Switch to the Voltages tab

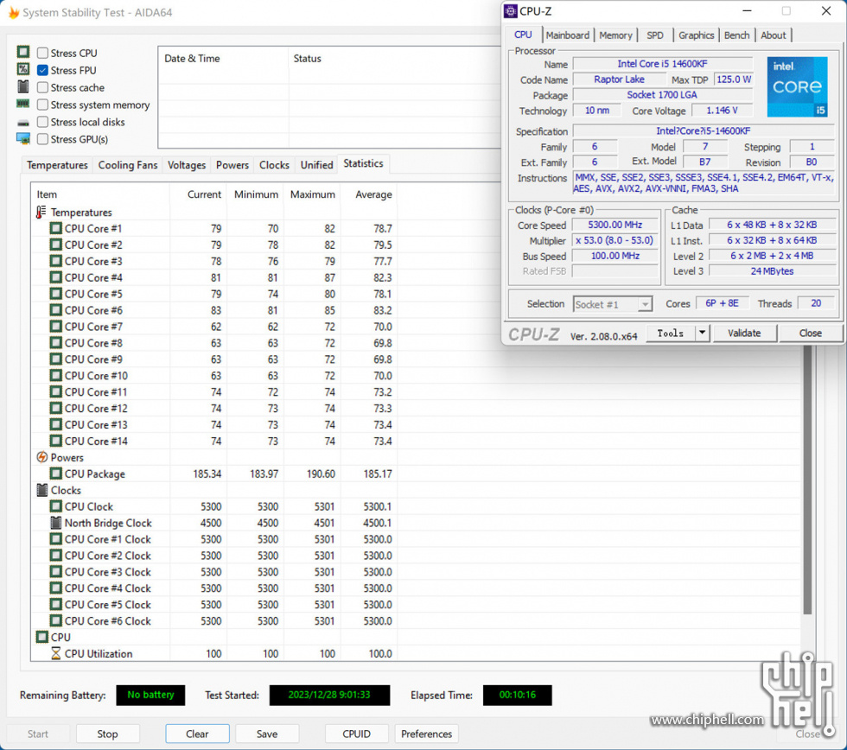tap(187, 165)
